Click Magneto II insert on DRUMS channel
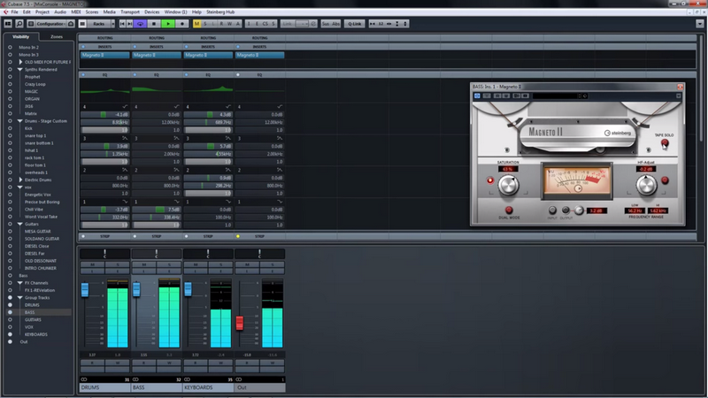 coord(104,55)
